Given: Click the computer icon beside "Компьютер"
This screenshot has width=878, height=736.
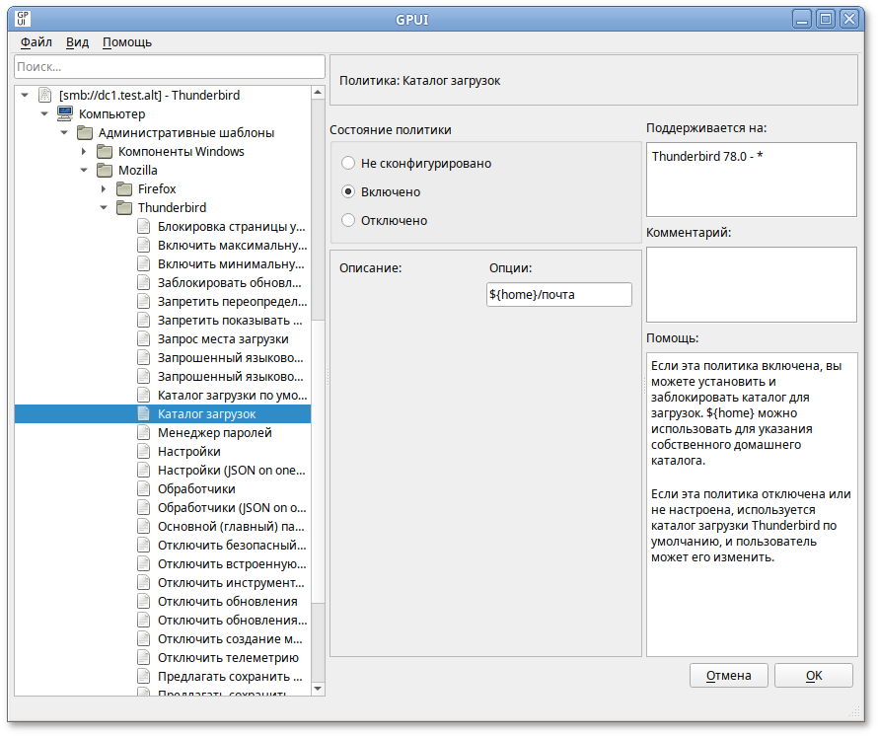Looking at the screenshot, I should pos(63,113).
